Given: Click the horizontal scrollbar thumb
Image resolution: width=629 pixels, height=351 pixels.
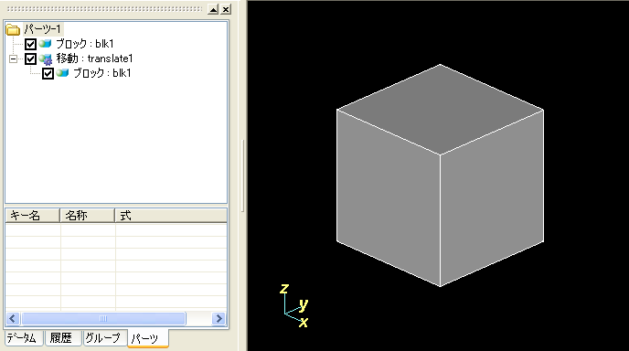Looking at the screenshot, I should (x=103, y=318).
